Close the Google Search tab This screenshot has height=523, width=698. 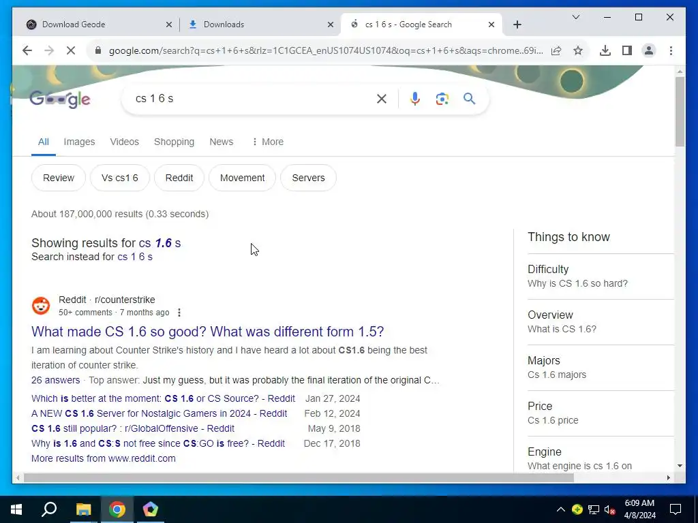pyautogui.click(x=491, y=25)
